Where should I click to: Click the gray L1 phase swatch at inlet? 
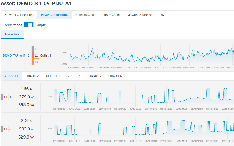click(x=33, y=49)
